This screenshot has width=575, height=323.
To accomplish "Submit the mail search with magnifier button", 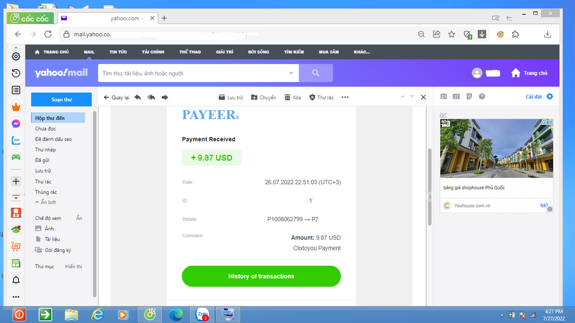I will click(316, 73).
